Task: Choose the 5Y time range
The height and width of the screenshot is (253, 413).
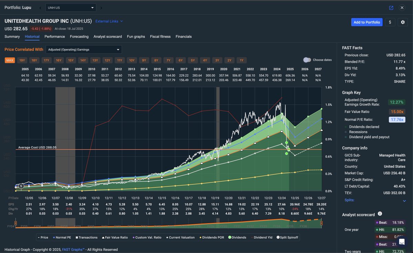Action: 193,60
